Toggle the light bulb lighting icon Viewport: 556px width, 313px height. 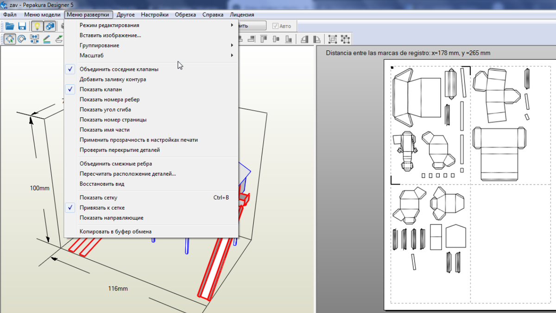coord(37,26)
